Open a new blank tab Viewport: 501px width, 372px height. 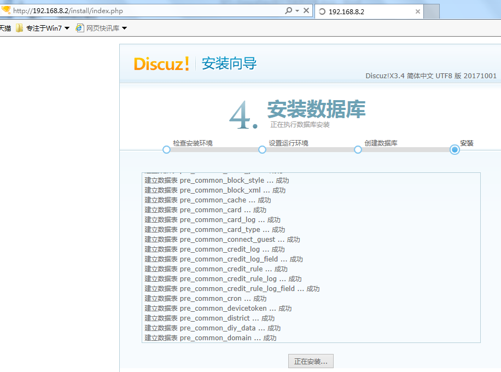[x=432, y=11]
